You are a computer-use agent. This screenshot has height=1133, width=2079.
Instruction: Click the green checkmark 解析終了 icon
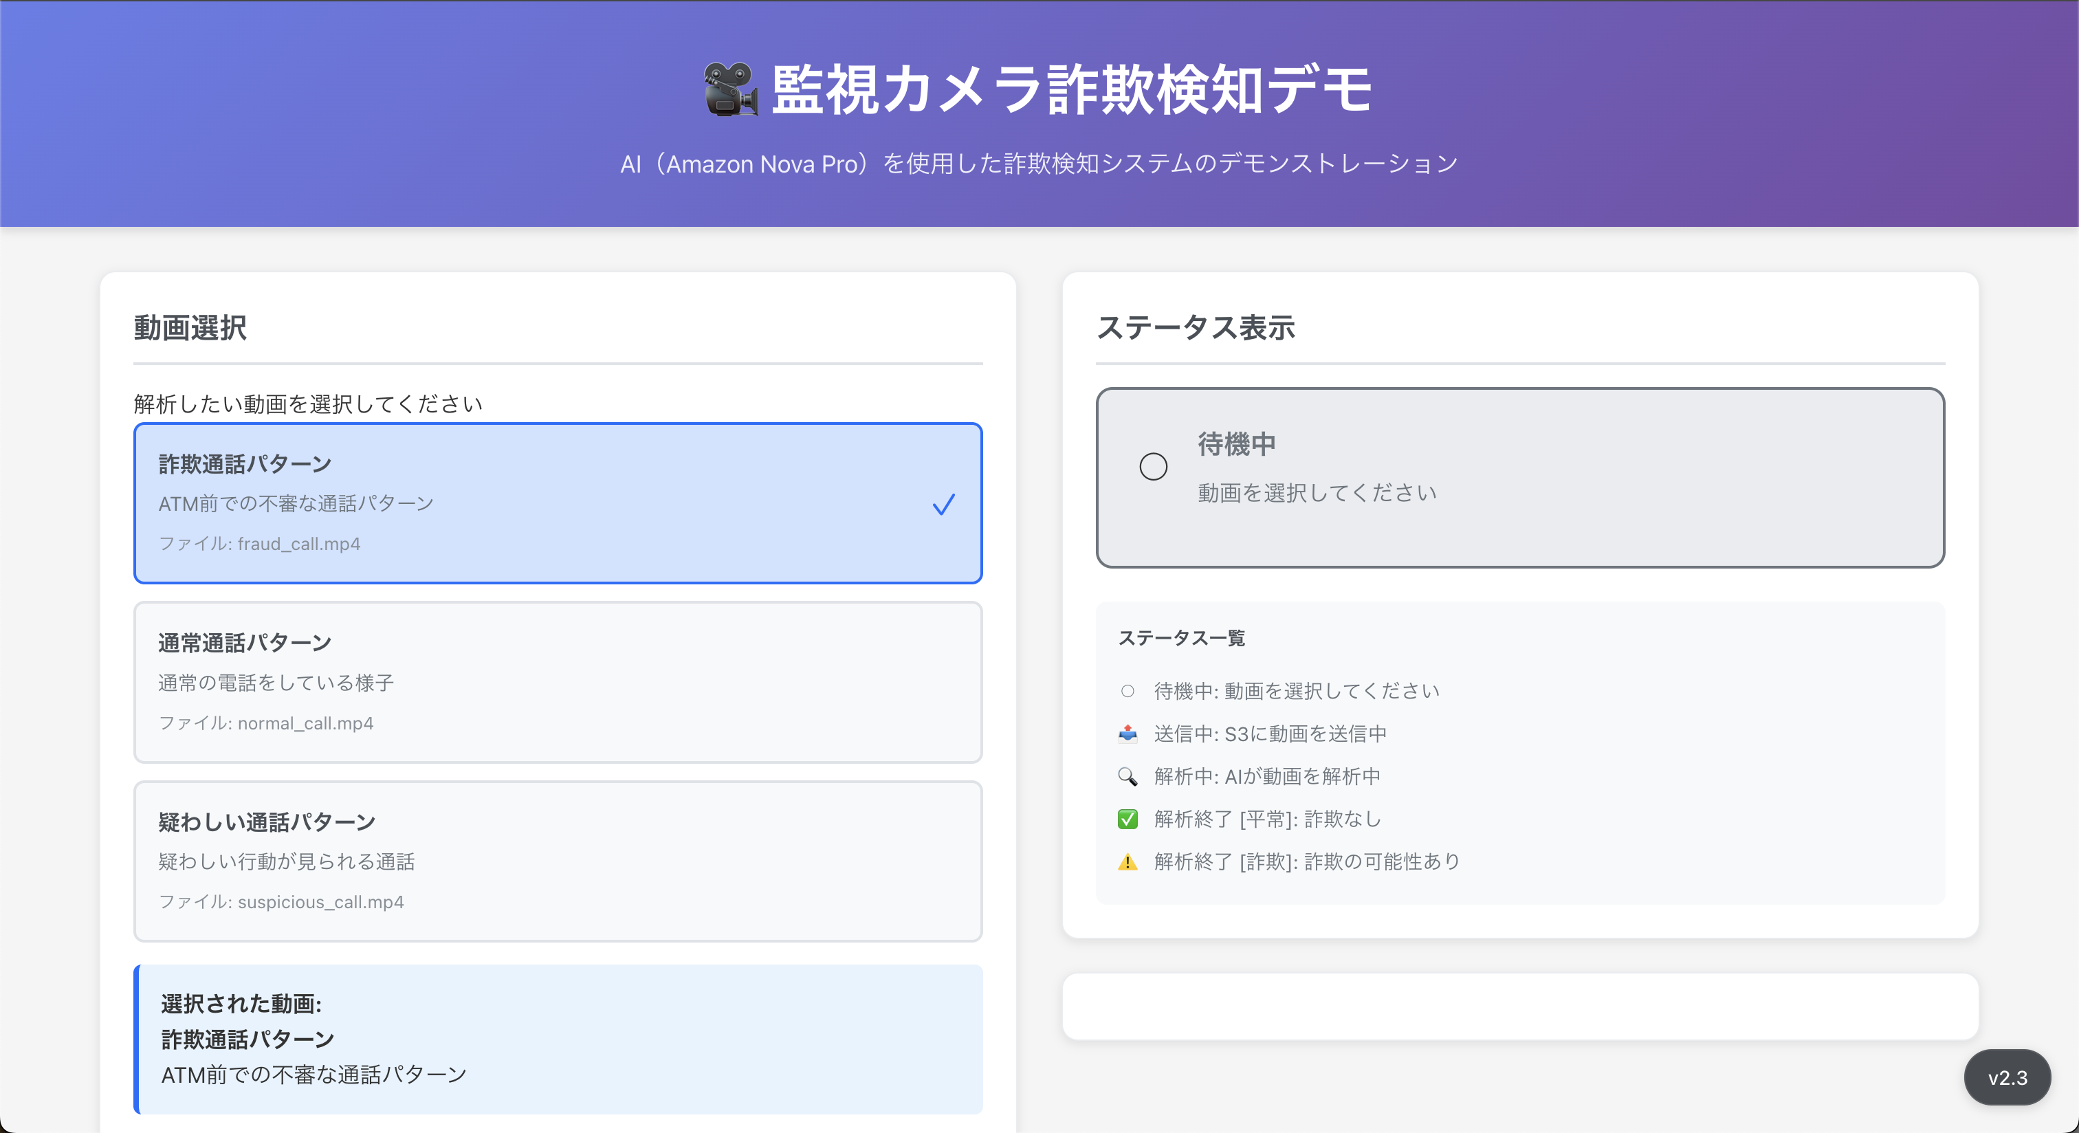click(1127, 819)
